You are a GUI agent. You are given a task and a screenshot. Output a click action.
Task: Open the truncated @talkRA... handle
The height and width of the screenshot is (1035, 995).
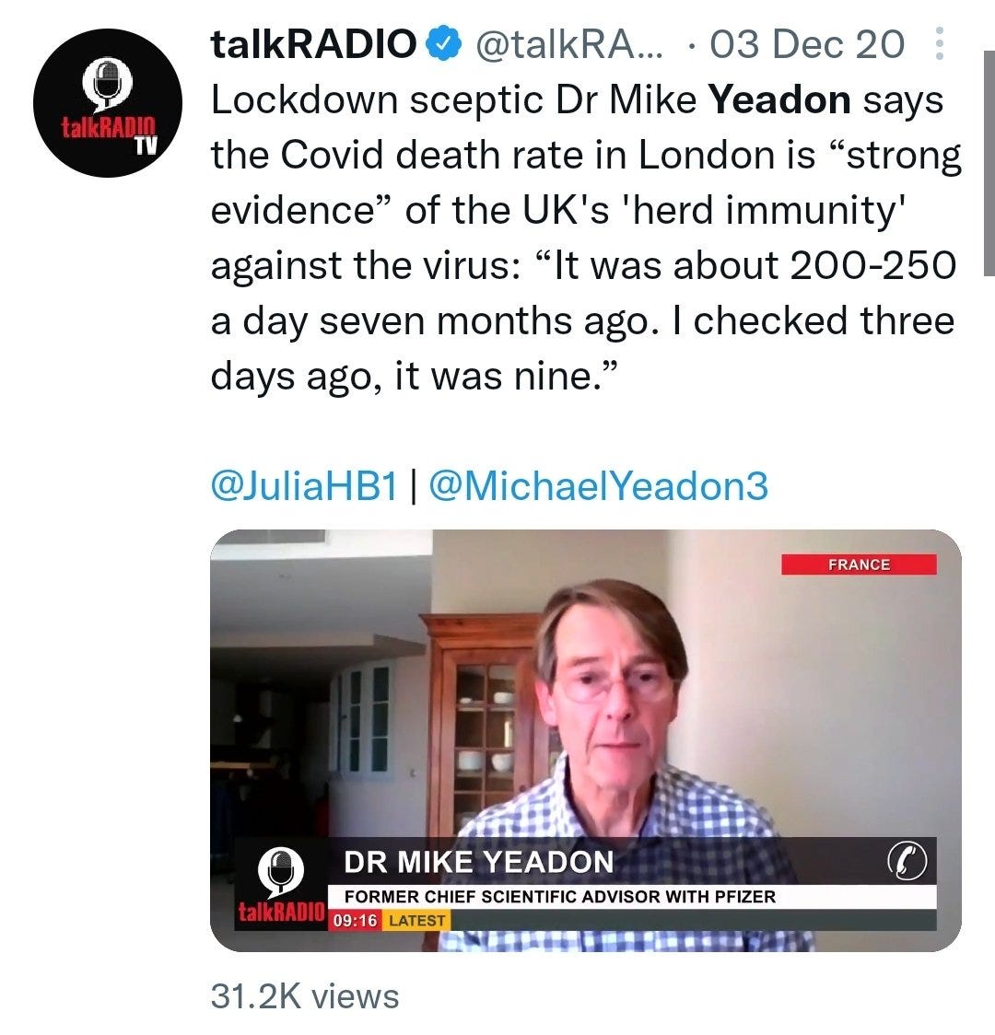pyautogui.click(x=569, y=45)
